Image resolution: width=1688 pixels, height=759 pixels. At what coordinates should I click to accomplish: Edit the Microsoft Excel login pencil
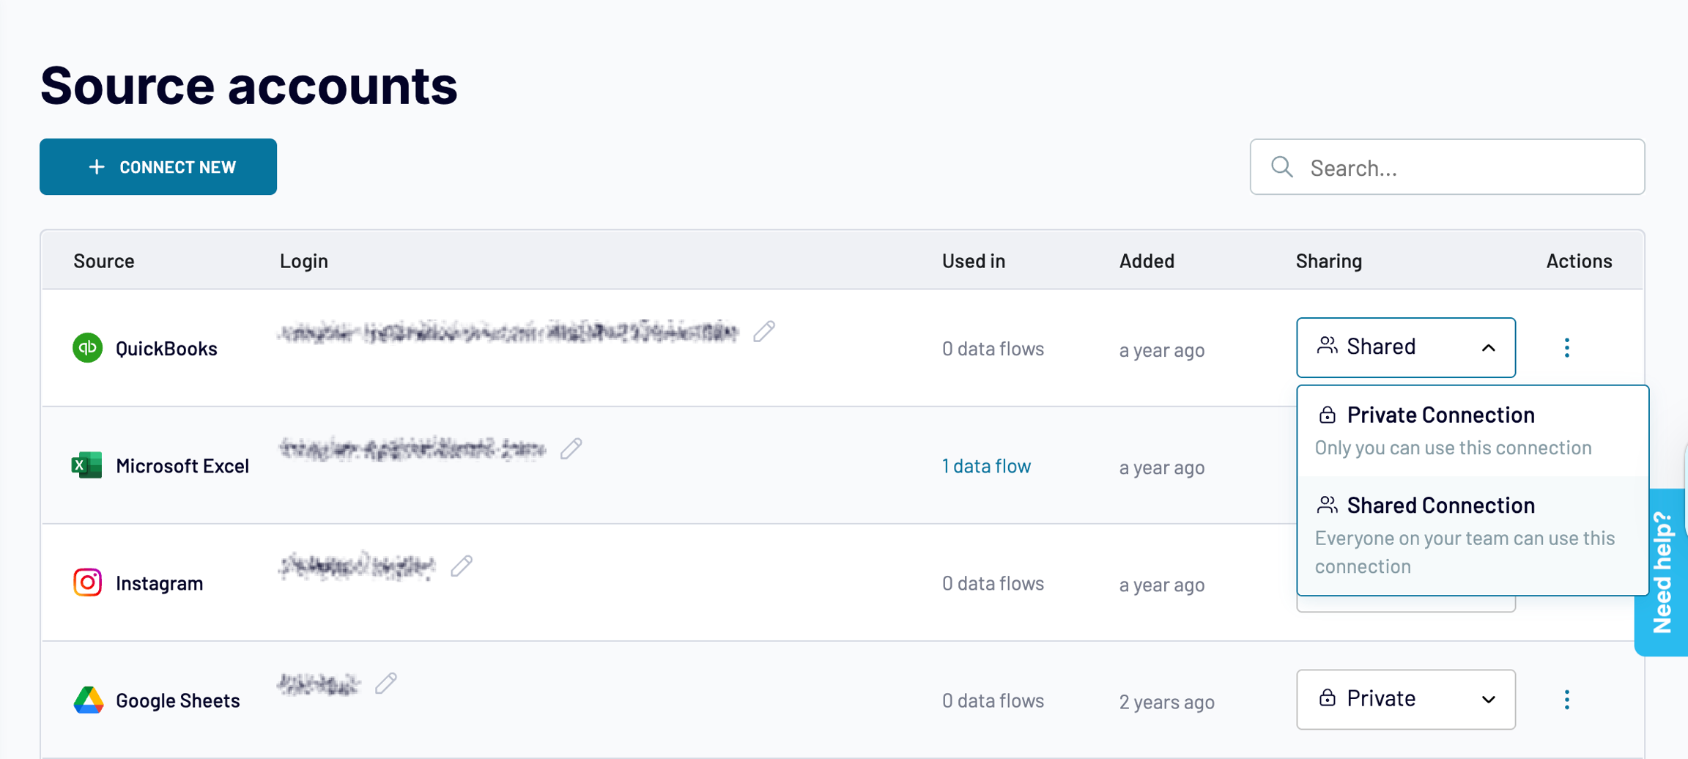[571, 448]
